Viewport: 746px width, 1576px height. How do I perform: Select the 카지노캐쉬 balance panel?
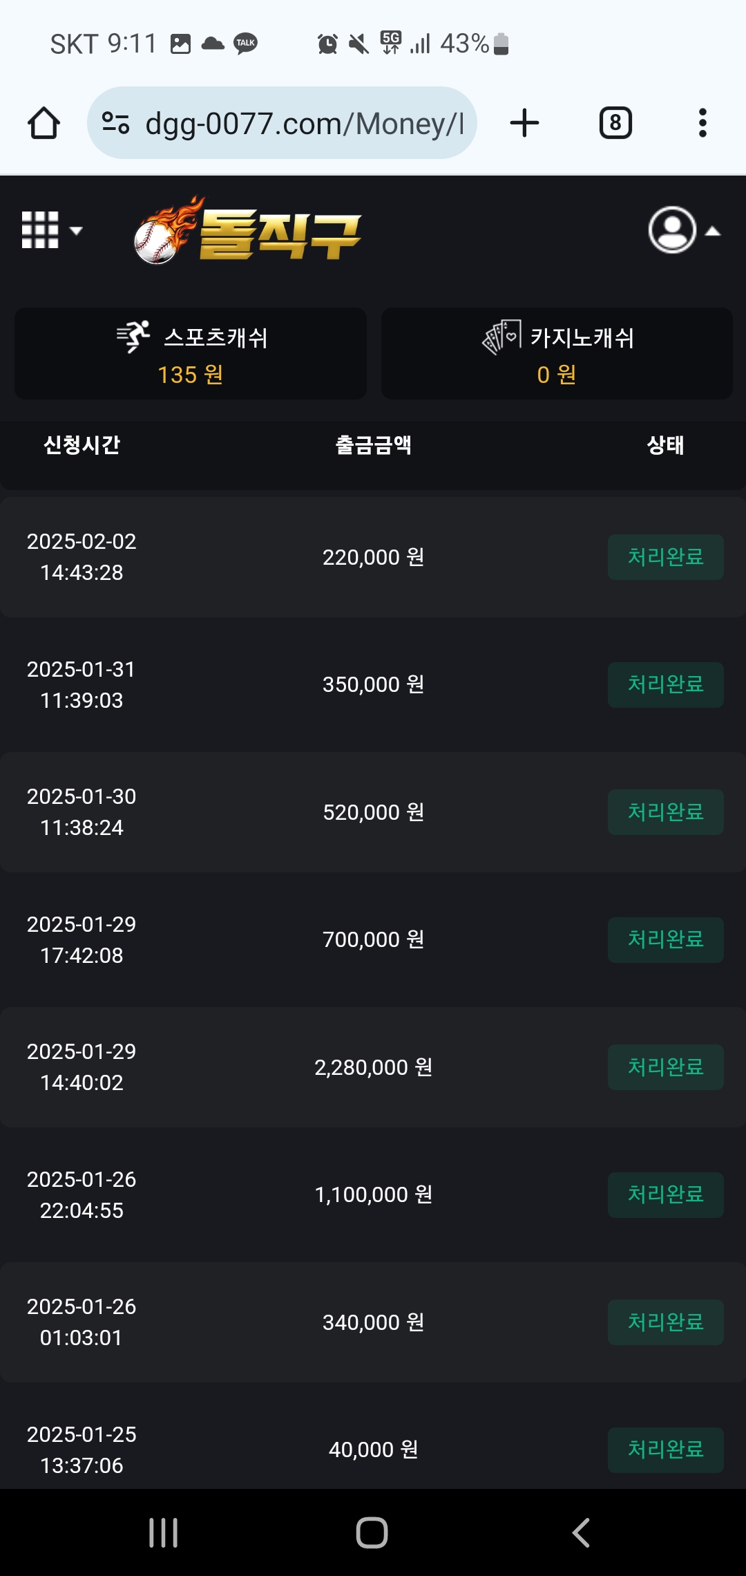557,353
